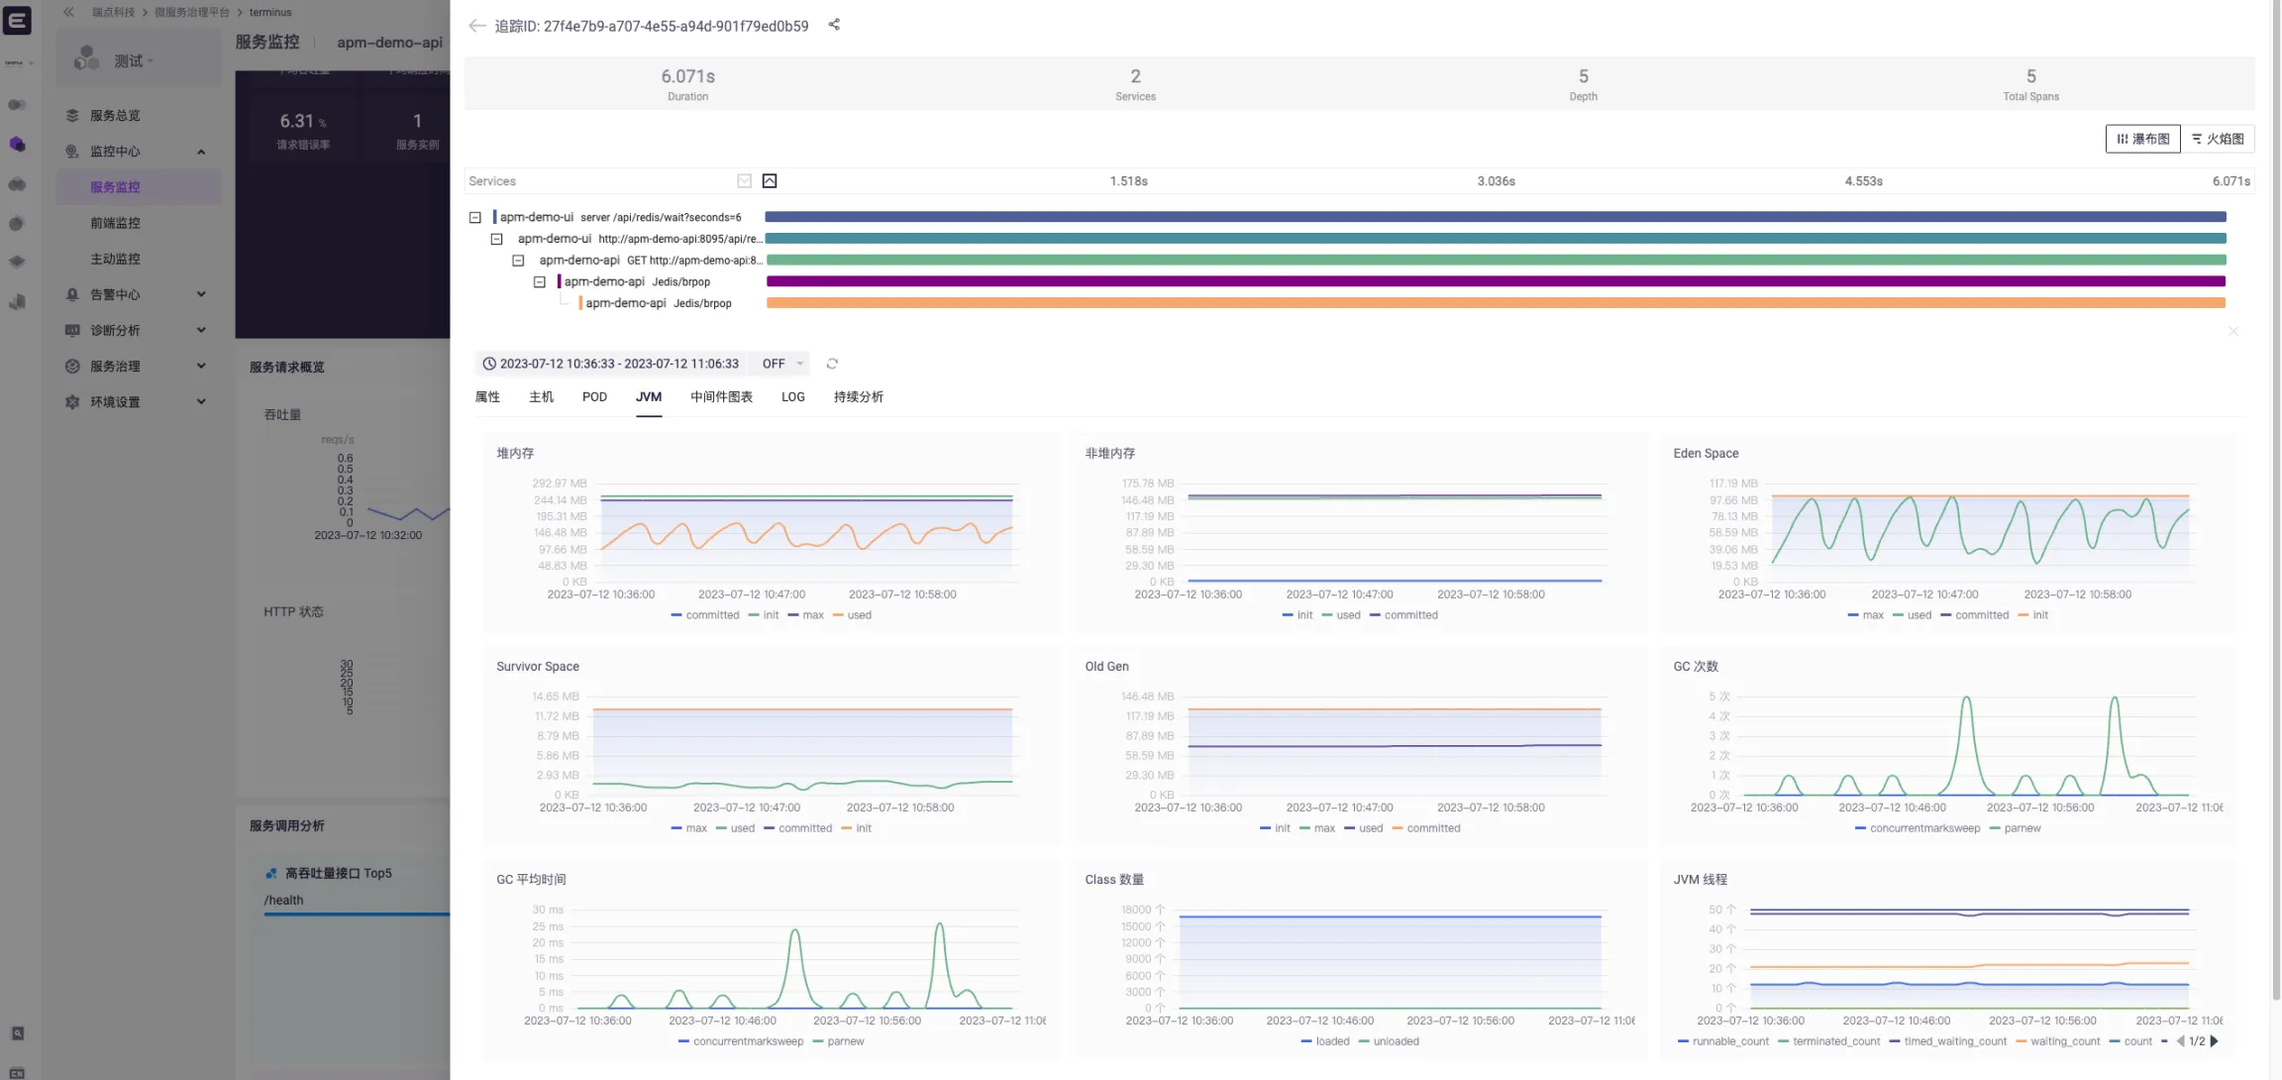2282x1080 pixels.
Task: Click the refresh icon next to OFF
Action: pyautogui.click(x=832, y=364)
